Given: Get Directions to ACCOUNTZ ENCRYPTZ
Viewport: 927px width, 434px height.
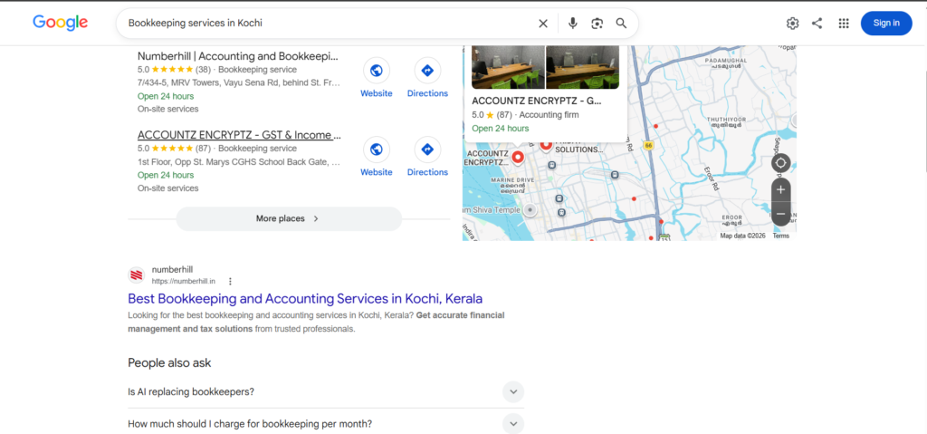Looking at the screenshot, I should pyautogui.click(x=427, y=149).
